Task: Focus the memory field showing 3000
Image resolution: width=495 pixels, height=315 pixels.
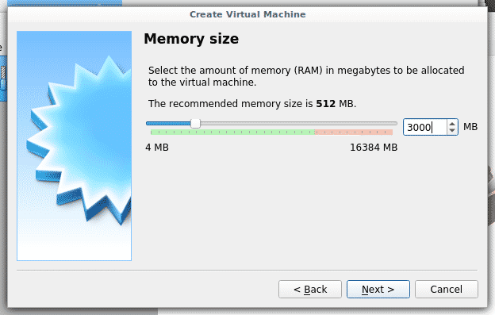Action: pyautogui.click(x=425, y=127)
